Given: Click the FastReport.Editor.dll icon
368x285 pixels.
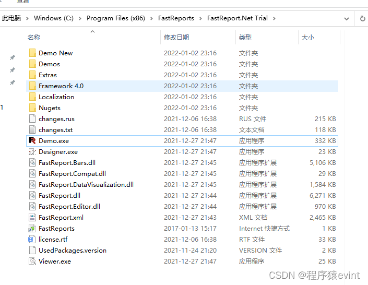Looking at the screenshot, I should point(32,206).
